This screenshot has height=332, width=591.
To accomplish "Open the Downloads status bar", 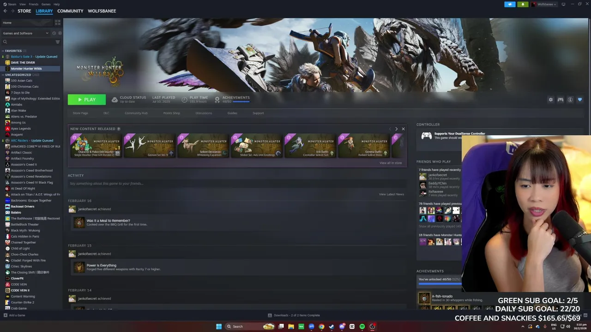I will pos(294,315).
